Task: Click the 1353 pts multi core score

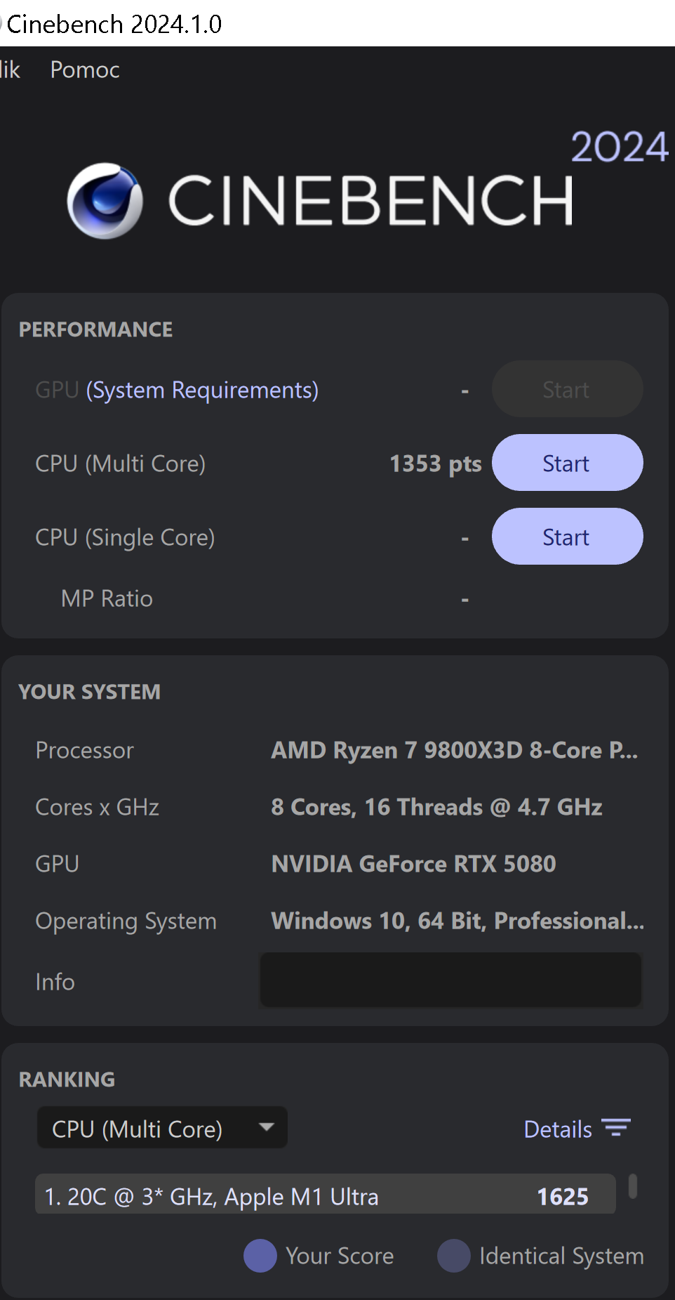Action: (435, 464)
